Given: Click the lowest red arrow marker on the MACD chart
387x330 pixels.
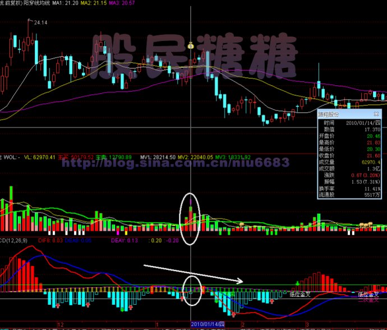Looking at the screenshot, I should point(233,315).
